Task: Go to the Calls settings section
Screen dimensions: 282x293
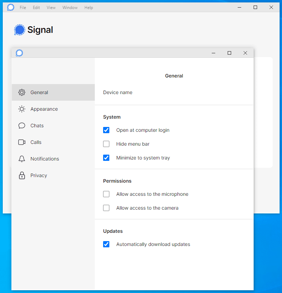Action: [x=53, y=142]
